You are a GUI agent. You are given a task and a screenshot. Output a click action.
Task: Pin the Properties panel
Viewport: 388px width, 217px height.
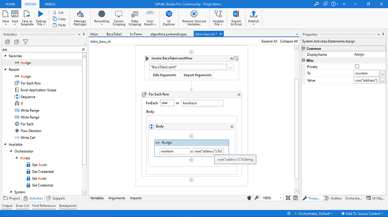(383, 34)
